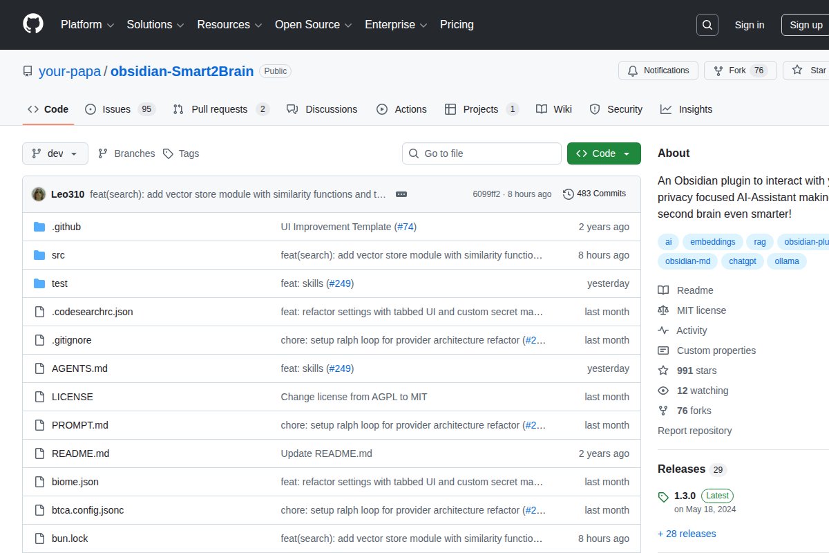Expand the Platform navigation menu

coord(87,25)
